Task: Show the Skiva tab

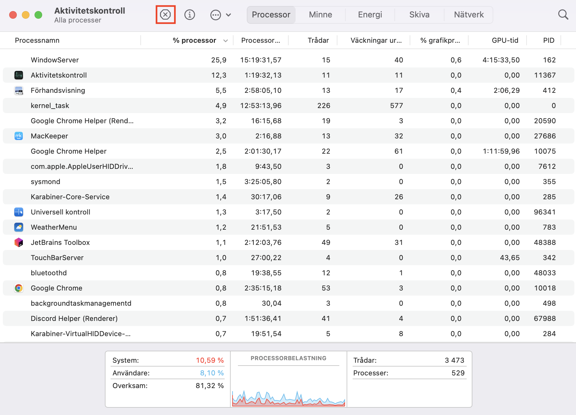Action: [x=419, y=15]
